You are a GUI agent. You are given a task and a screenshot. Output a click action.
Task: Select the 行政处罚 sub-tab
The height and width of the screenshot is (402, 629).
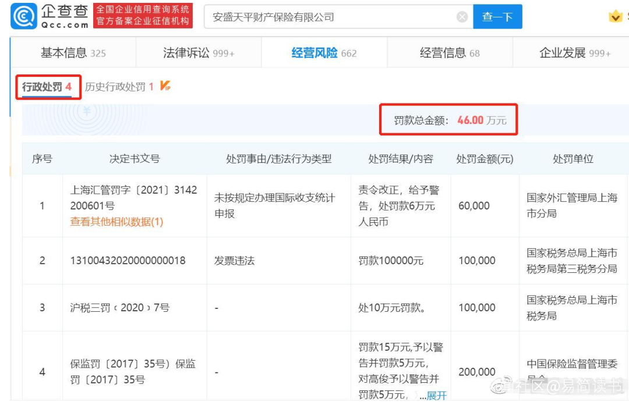click(47, 87)
